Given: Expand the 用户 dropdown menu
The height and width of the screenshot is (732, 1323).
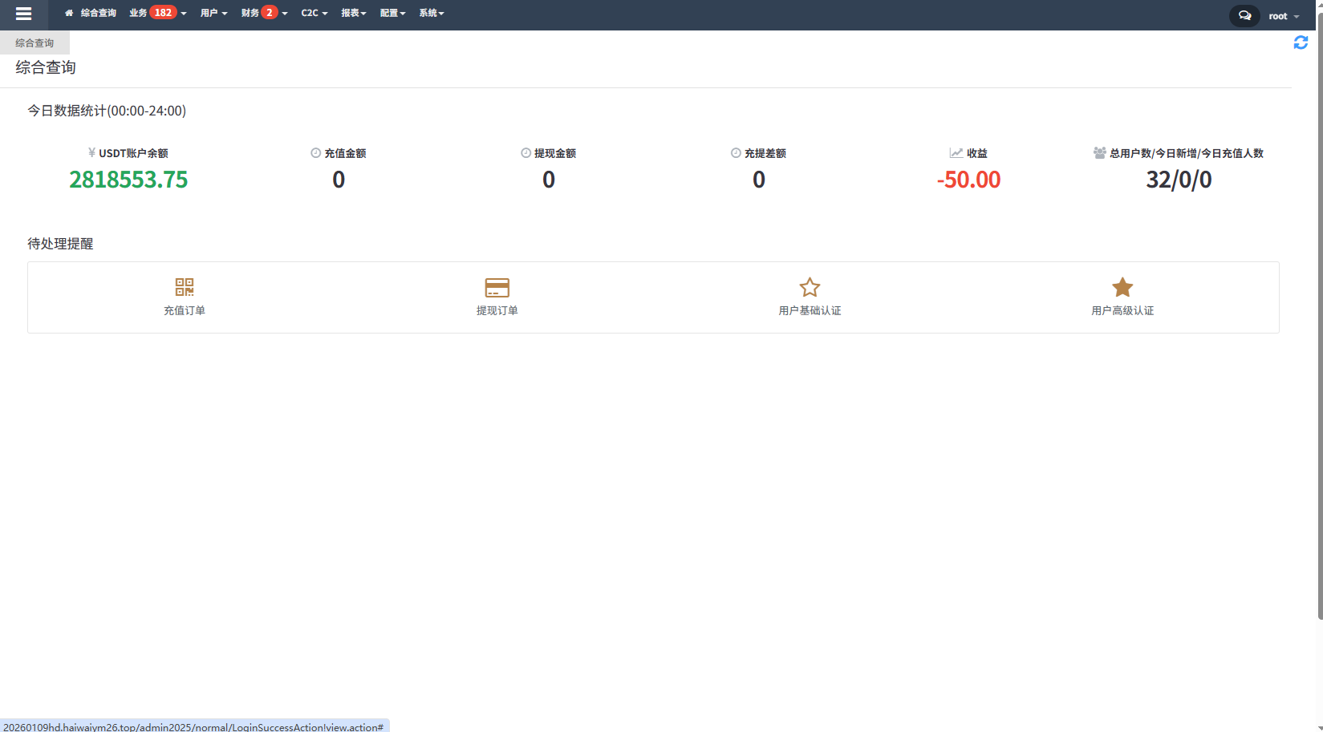Looking at the screenshot, I should (x=213, y=13).
